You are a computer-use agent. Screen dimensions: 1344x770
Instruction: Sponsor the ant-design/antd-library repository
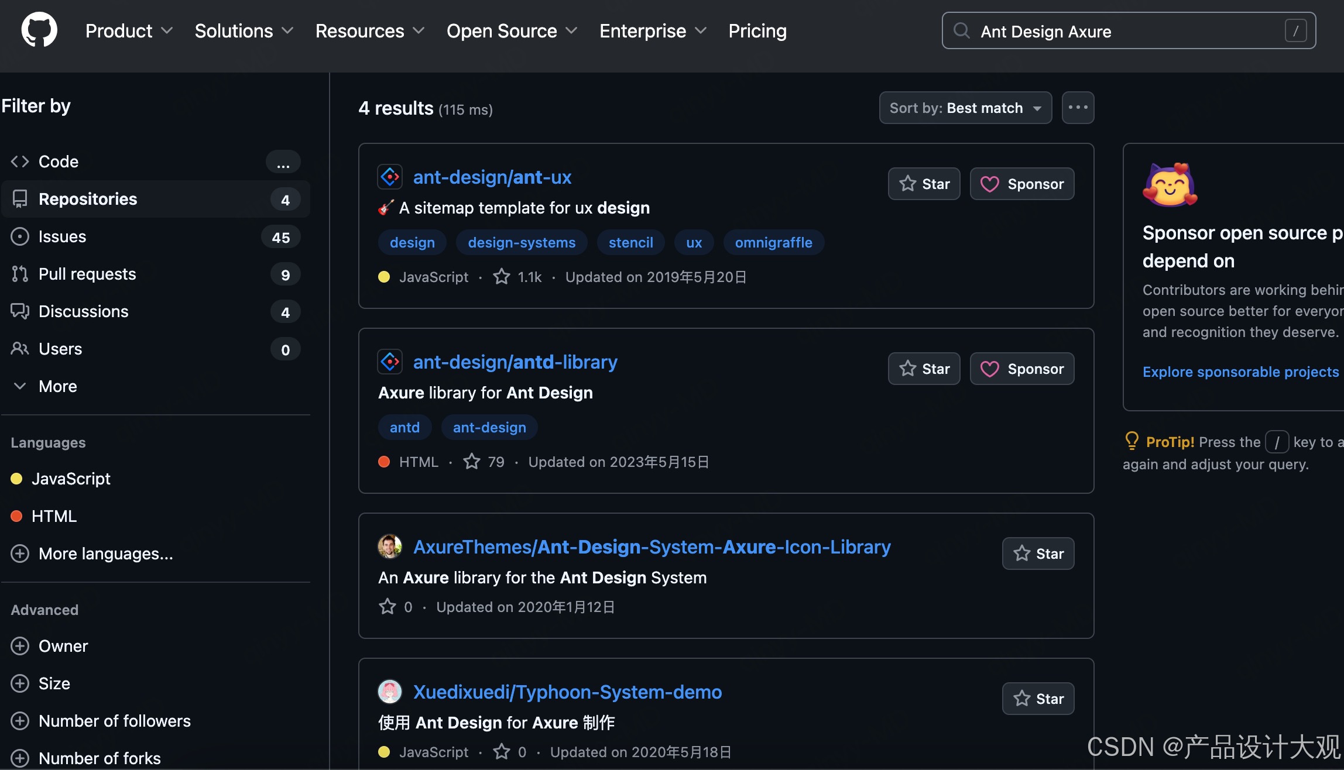(1021, 369)
